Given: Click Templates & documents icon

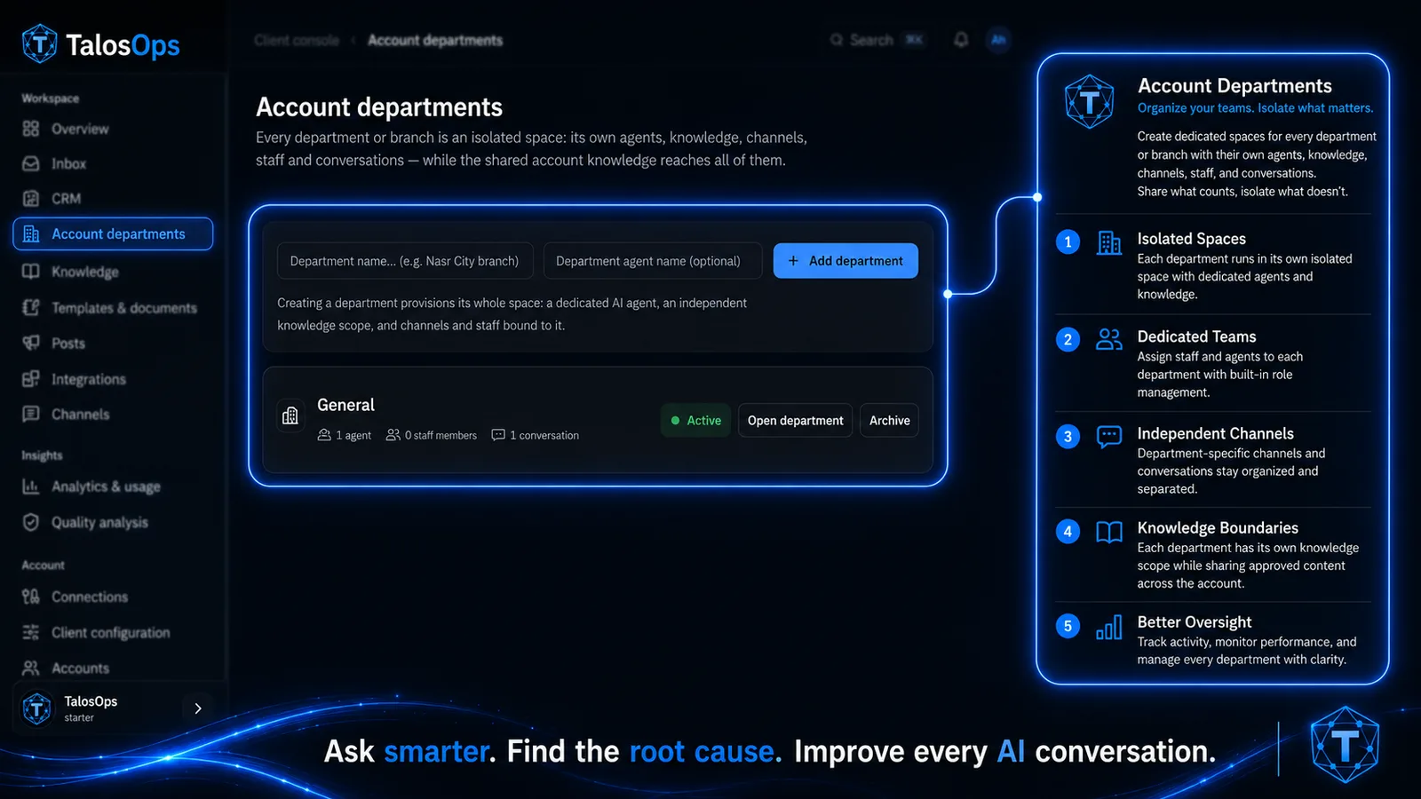Looking at the screenshot, I should point(31,308).
